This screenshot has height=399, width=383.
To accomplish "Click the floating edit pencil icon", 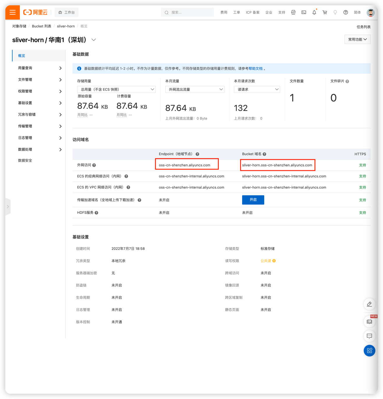I will 369,304.
